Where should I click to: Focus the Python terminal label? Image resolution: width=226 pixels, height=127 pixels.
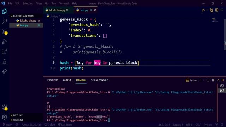coord(191,80)
